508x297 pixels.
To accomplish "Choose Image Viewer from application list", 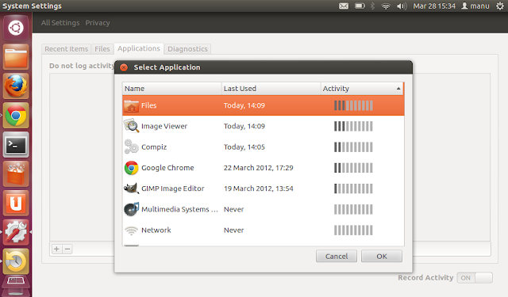I will coord(263,126).
